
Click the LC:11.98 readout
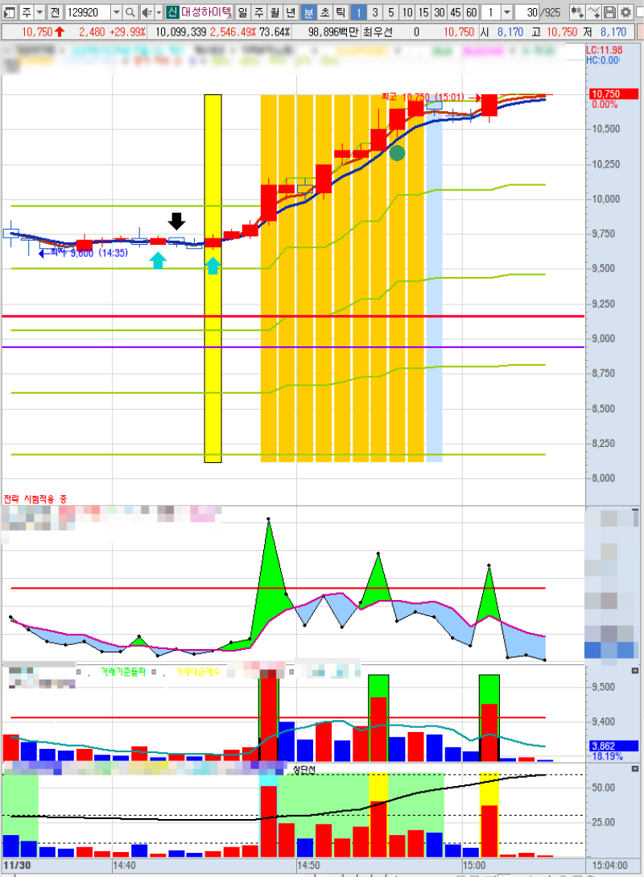pyautogui.click(x=605, y=51)
